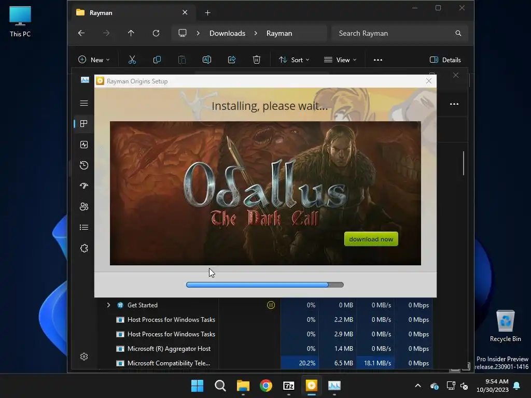Select Microsoft Compatibility Tele... process row
The image size is (531, 398).
265,363
